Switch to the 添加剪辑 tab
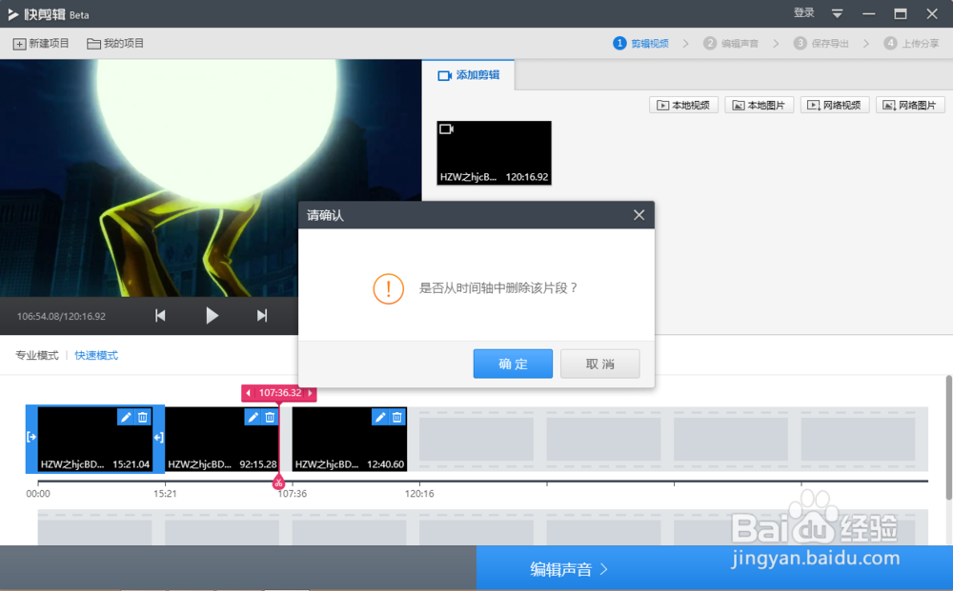953x591 pixels. (468, 75)
